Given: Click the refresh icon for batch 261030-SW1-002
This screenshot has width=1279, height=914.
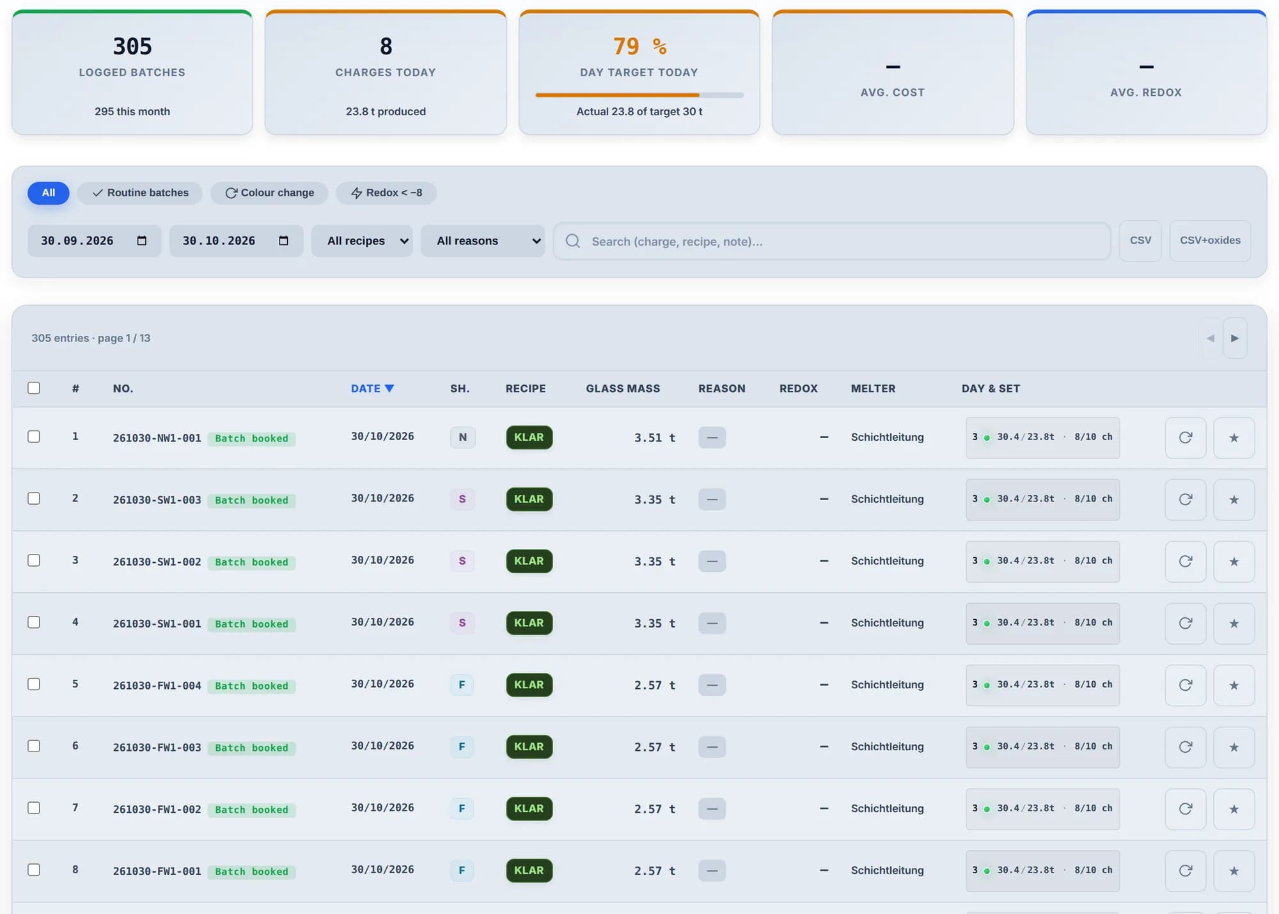Looking at the screenshot, I should [1185, 562].
